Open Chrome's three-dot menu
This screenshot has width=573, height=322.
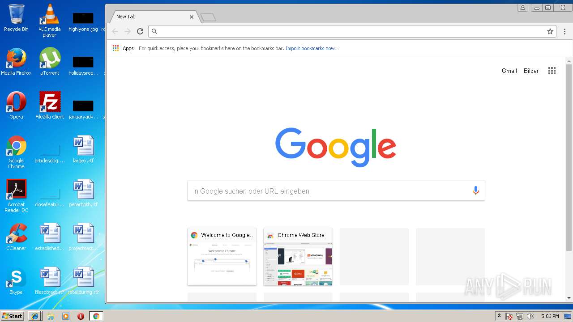point(564,31)
